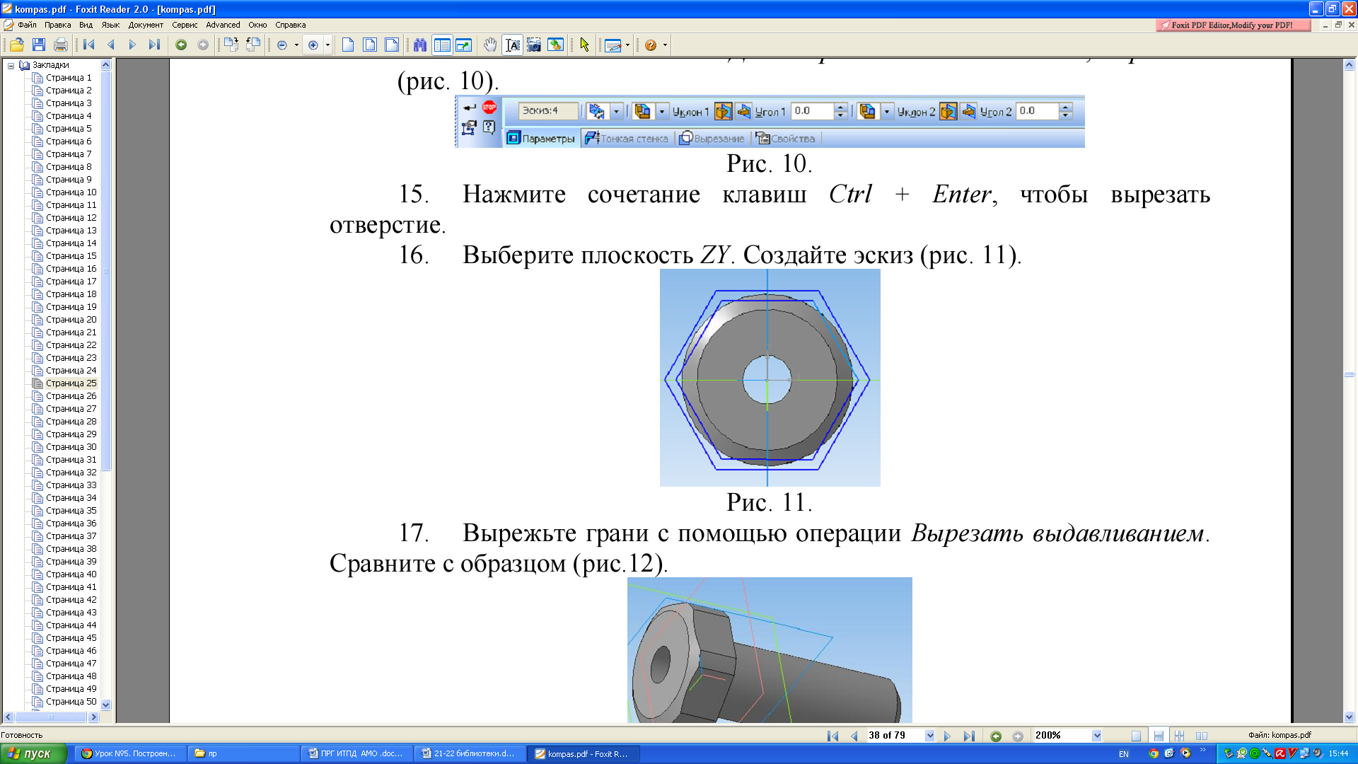The width and height of the screenshot is (1358, 764).
Task: Click the Zoom In magnifier icon
Action: 313,45
